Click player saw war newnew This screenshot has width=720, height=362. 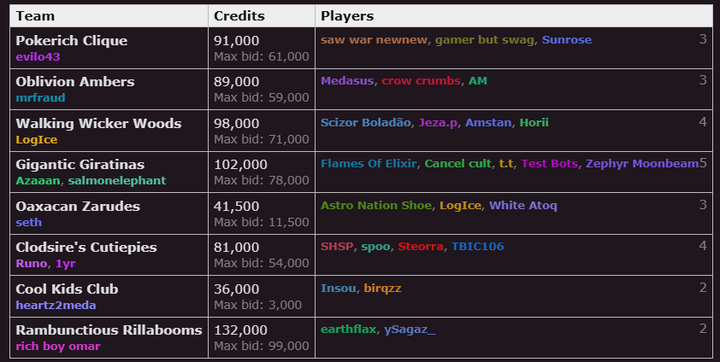(374, 40)
